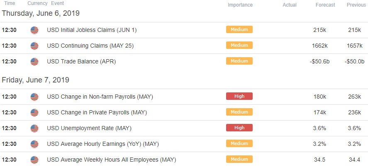Screen dimensions: 368x167
Task: Open the USD Unemployment Rate (MAY) event
Action: tap(89, 128)
